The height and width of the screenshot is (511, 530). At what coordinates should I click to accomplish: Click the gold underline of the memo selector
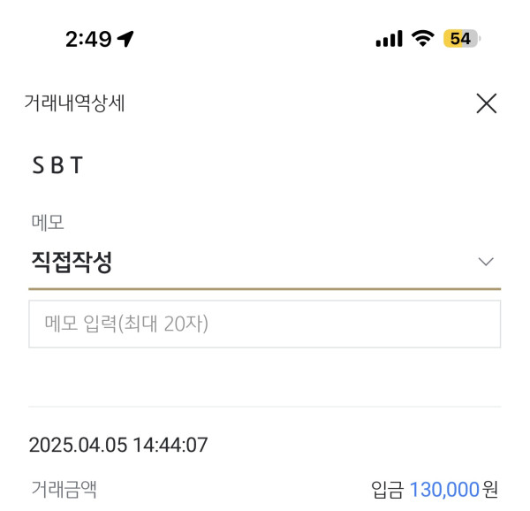coord(265,288)
